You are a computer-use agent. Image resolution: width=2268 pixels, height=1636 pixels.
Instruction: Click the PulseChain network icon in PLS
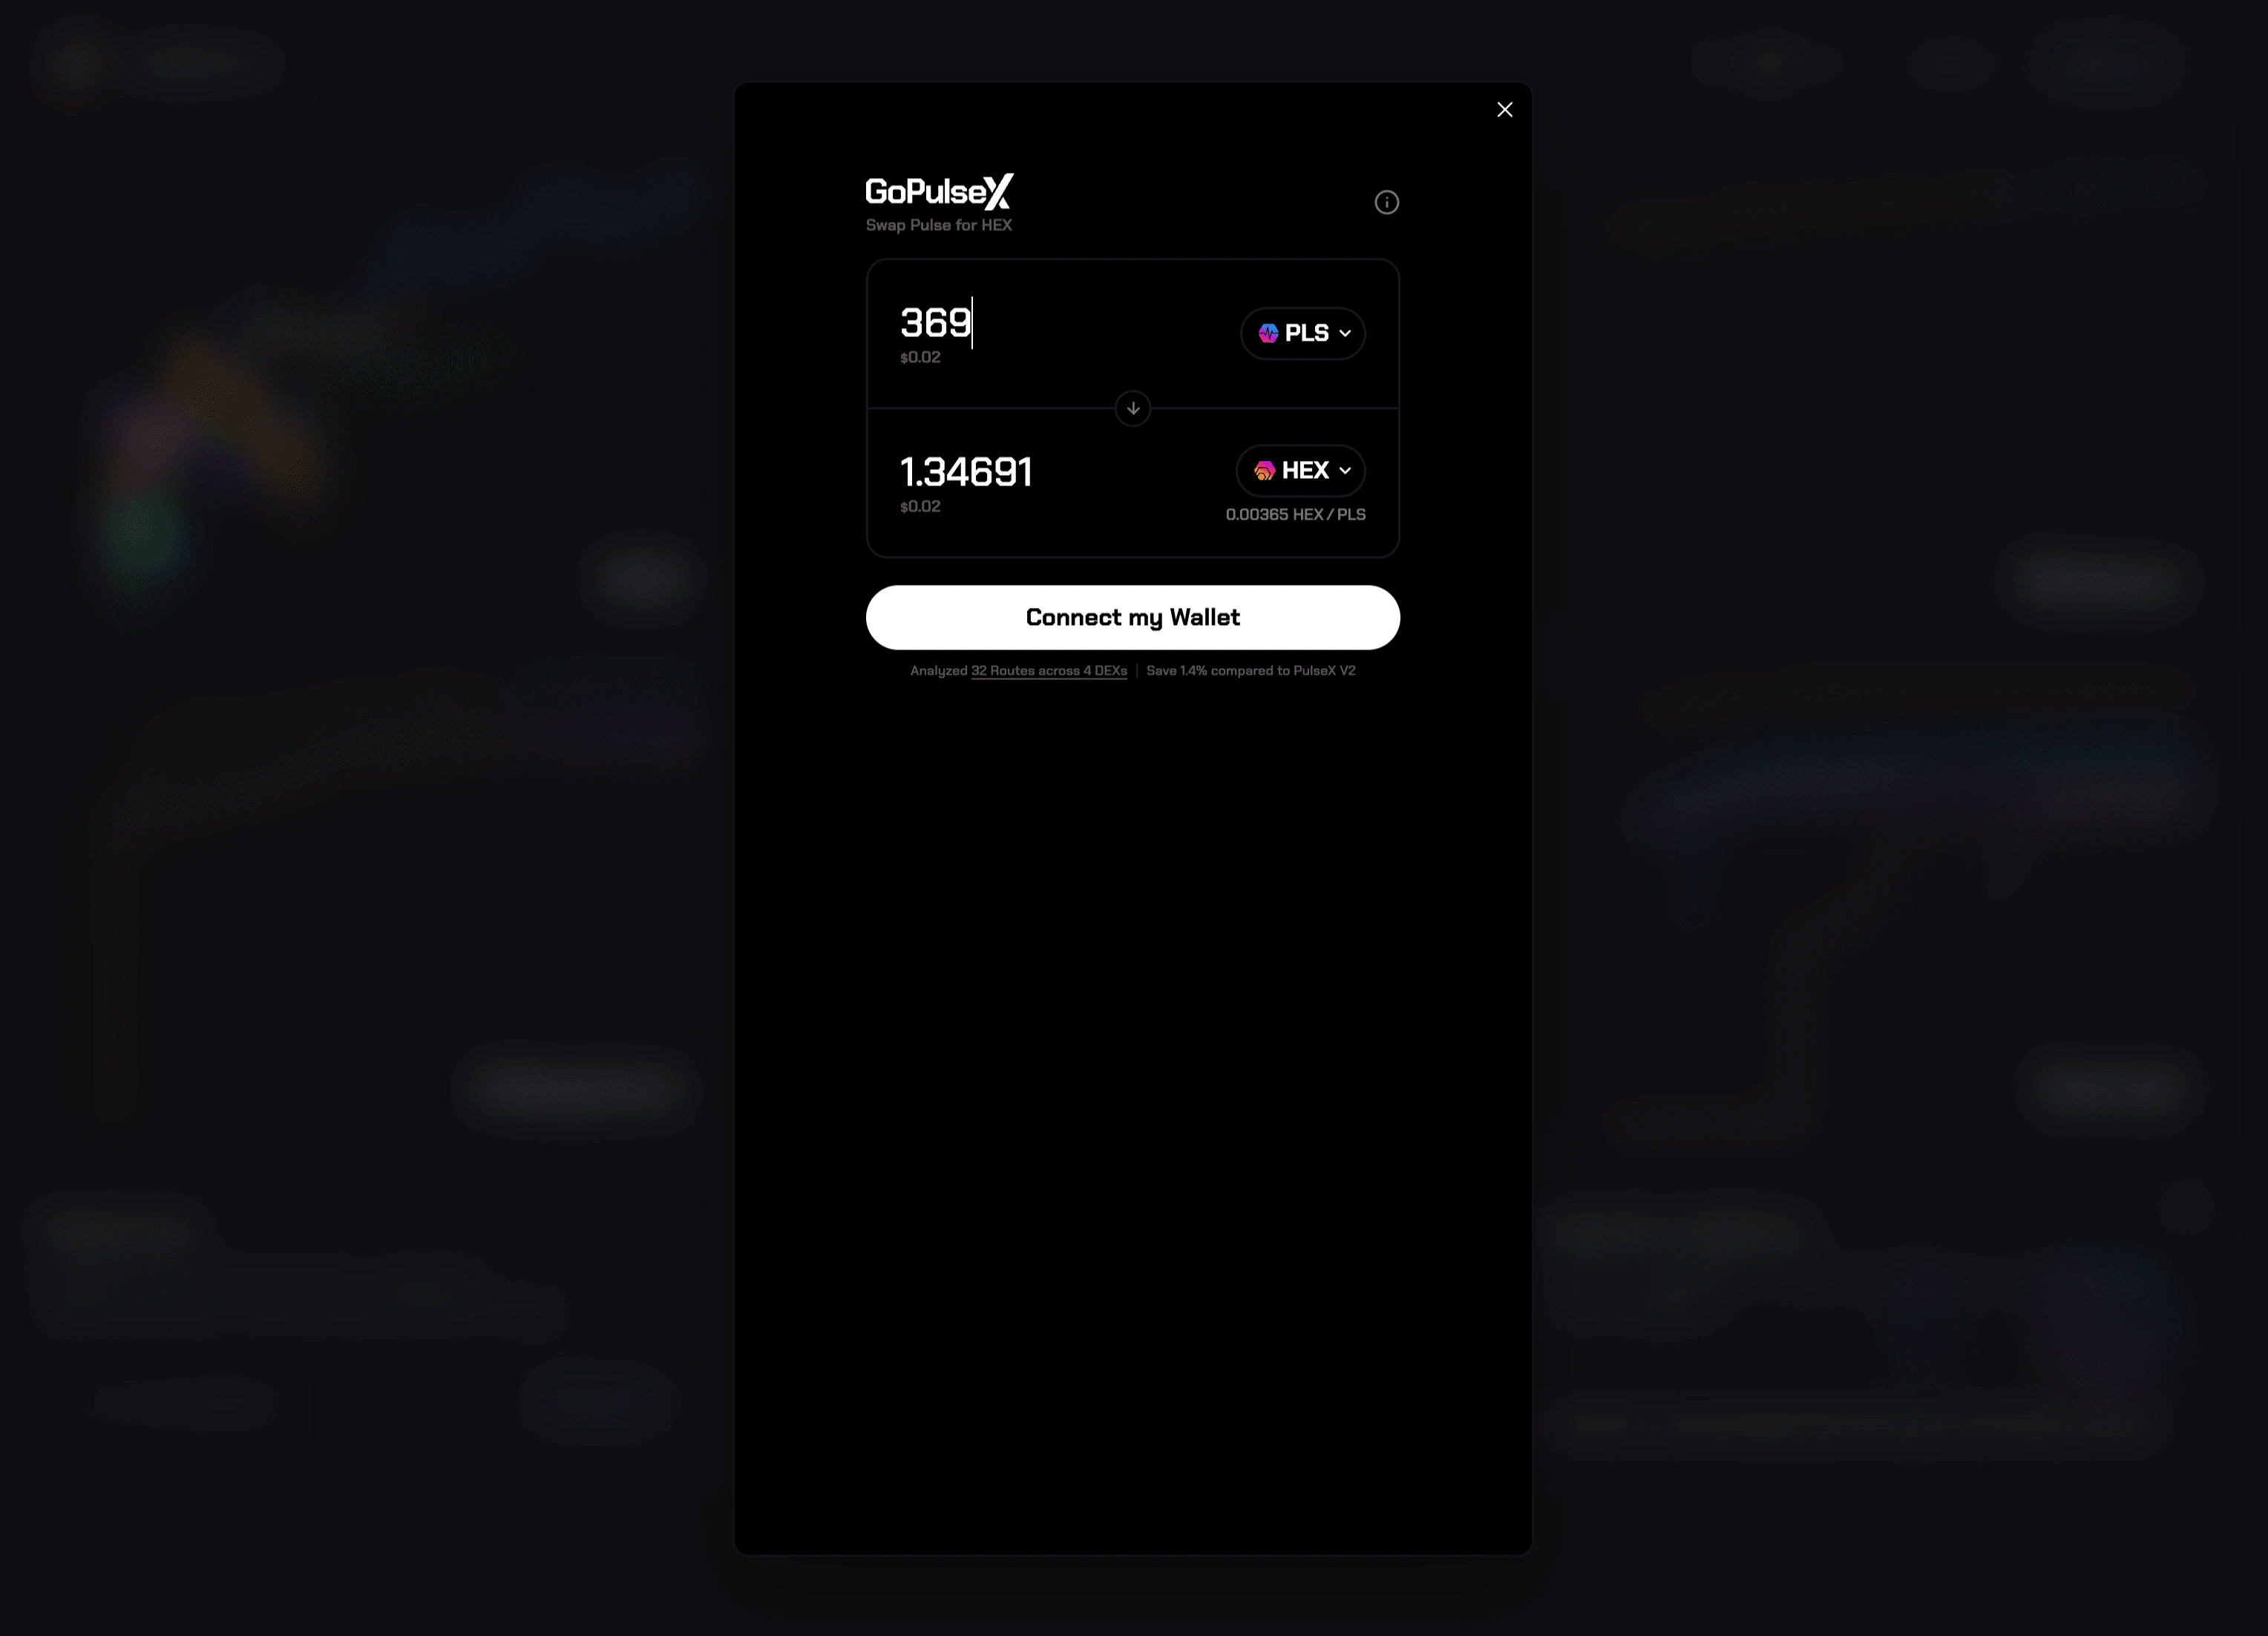click(x=1268, y=333)
